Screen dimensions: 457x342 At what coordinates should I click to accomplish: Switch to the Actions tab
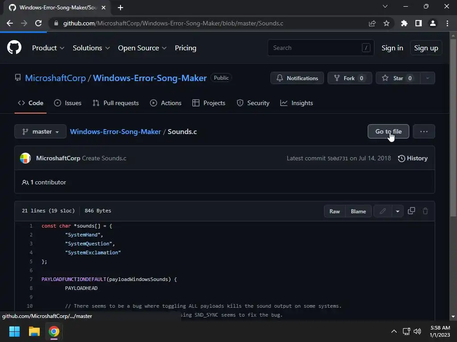click(166, 103)
